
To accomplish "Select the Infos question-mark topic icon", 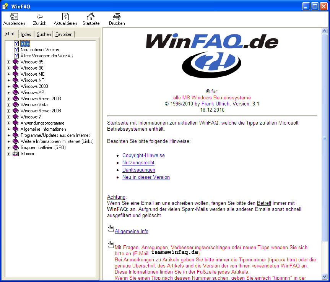I will [x=16, y=44].
